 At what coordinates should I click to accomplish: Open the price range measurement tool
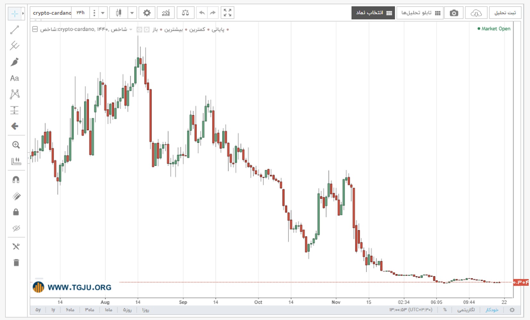click(x=15, y=110)
